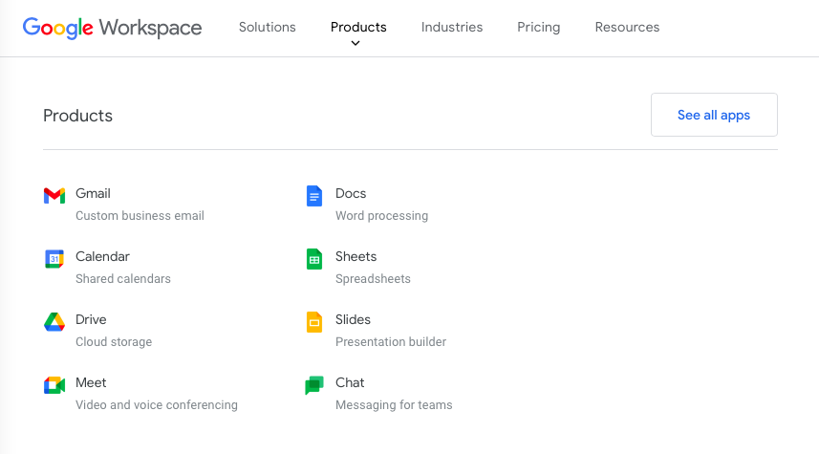Click the 'Cloud storage' description
Image resolution: width=819 pixels, height=454 pixels.
tap(114, 341)
